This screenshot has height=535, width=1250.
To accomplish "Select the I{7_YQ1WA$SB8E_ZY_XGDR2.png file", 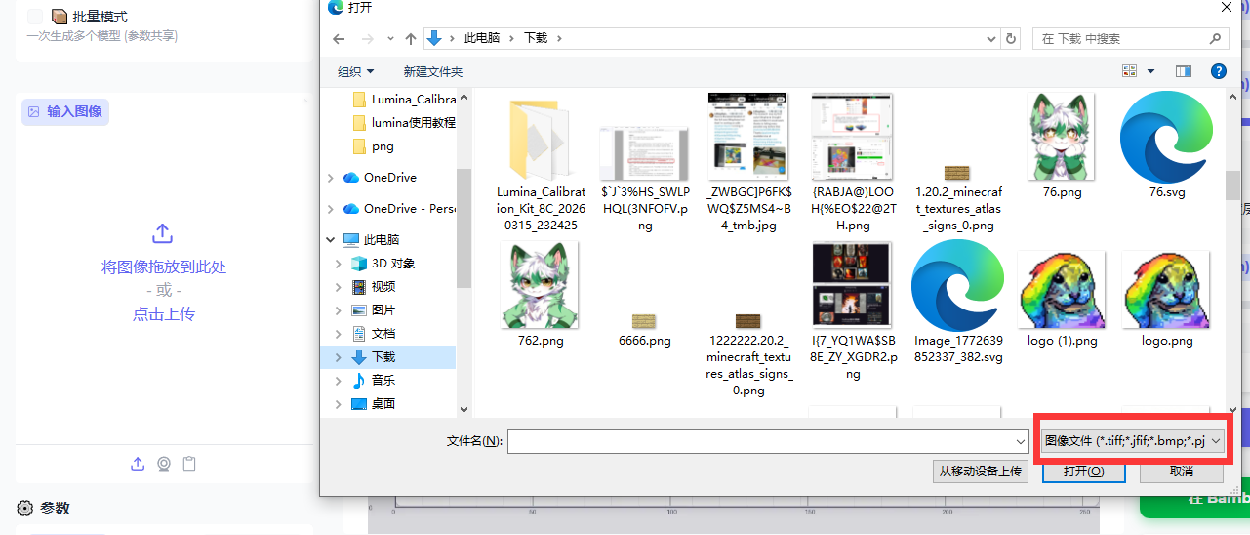I will click(x=853, y=311).
